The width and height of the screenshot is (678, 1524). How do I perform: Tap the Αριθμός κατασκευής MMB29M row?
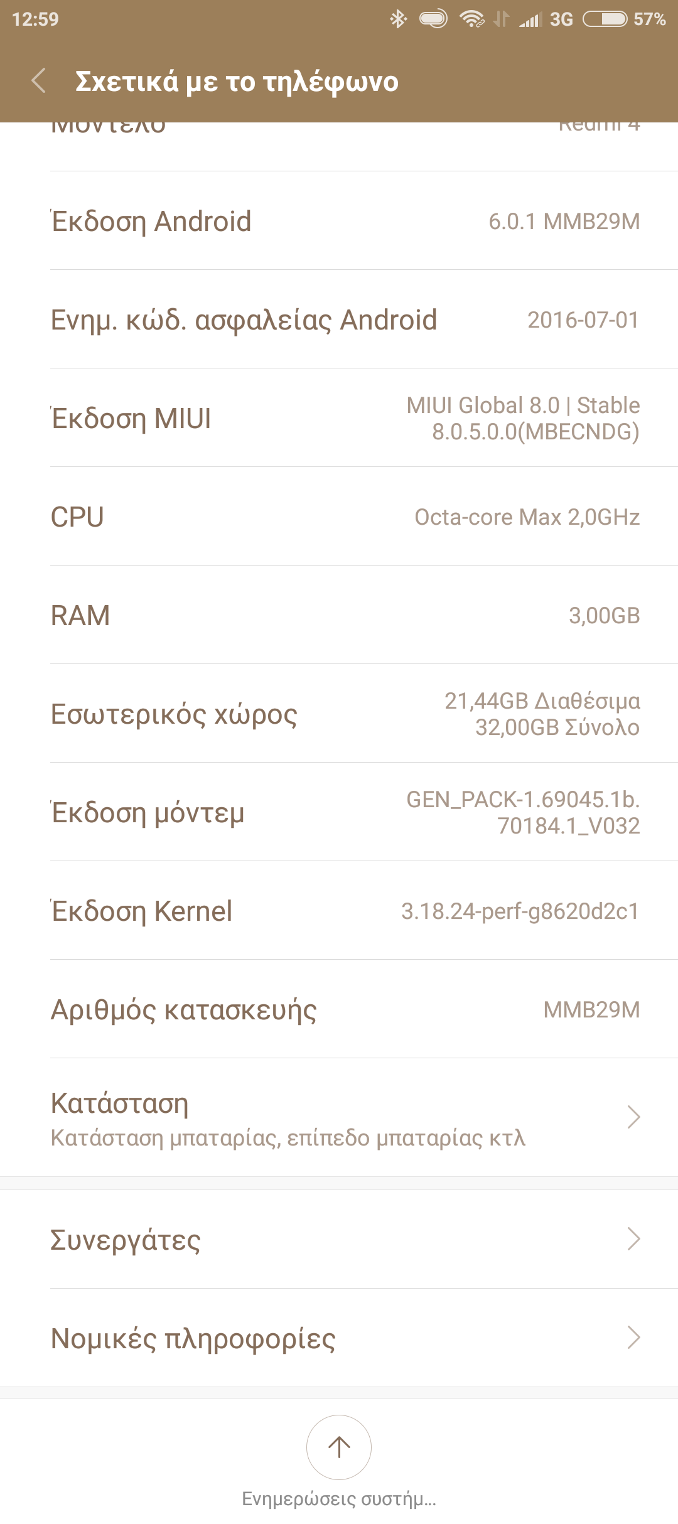pyautogui.click(x=339, y=1009)
